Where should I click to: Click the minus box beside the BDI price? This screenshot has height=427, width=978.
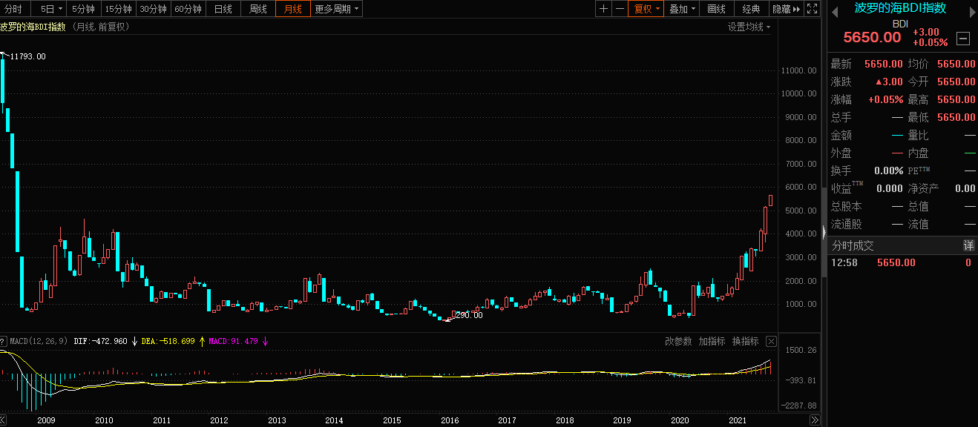click(963, 39)
